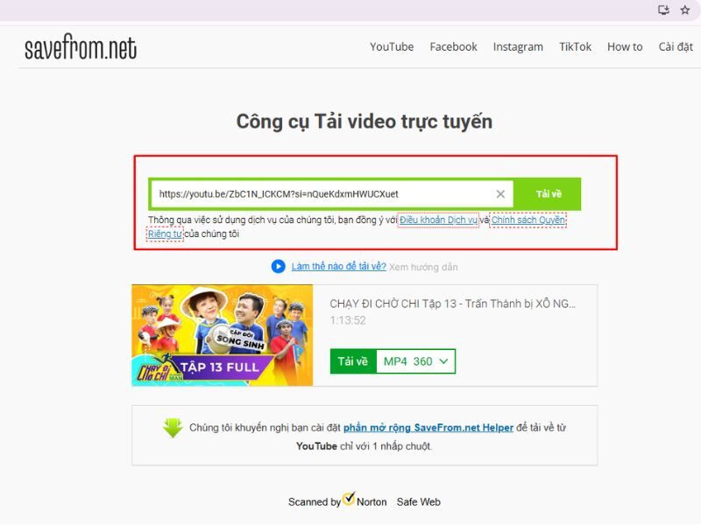Screen dimensions: 701x525
Task: Open the MP4 360 format dropdown
Action: (x=414, y=360)
